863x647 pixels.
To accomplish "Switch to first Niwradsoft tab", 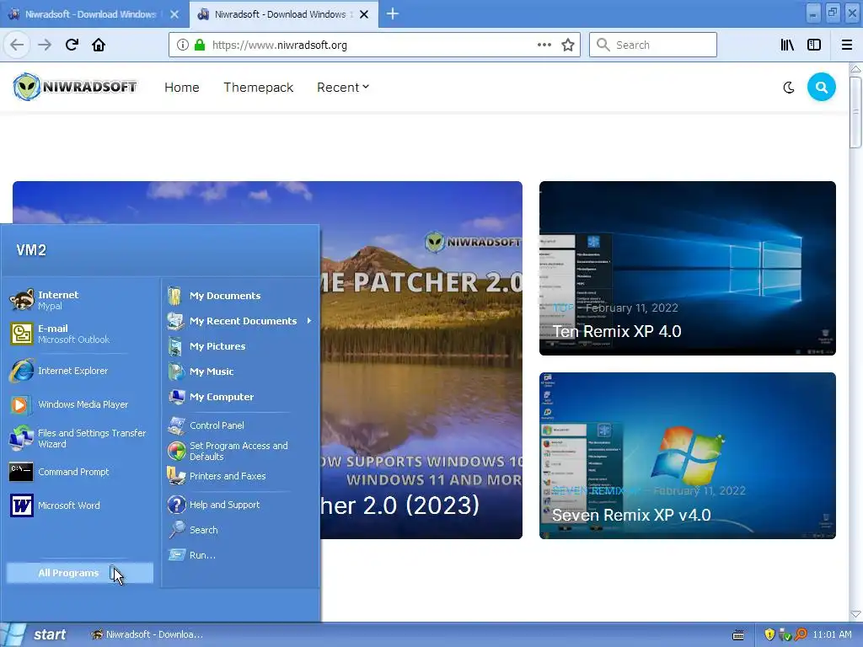I will click(x=91, y=14).
